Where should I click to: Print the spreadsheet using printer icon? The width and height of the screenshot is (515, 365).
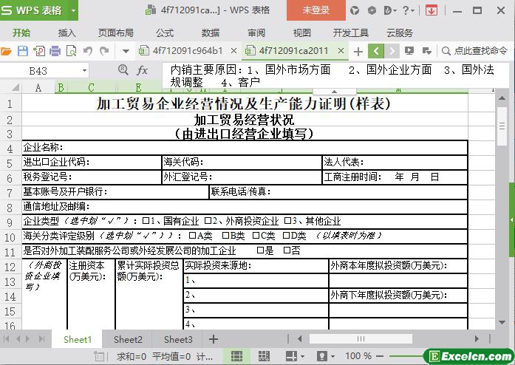pos(55,51)
